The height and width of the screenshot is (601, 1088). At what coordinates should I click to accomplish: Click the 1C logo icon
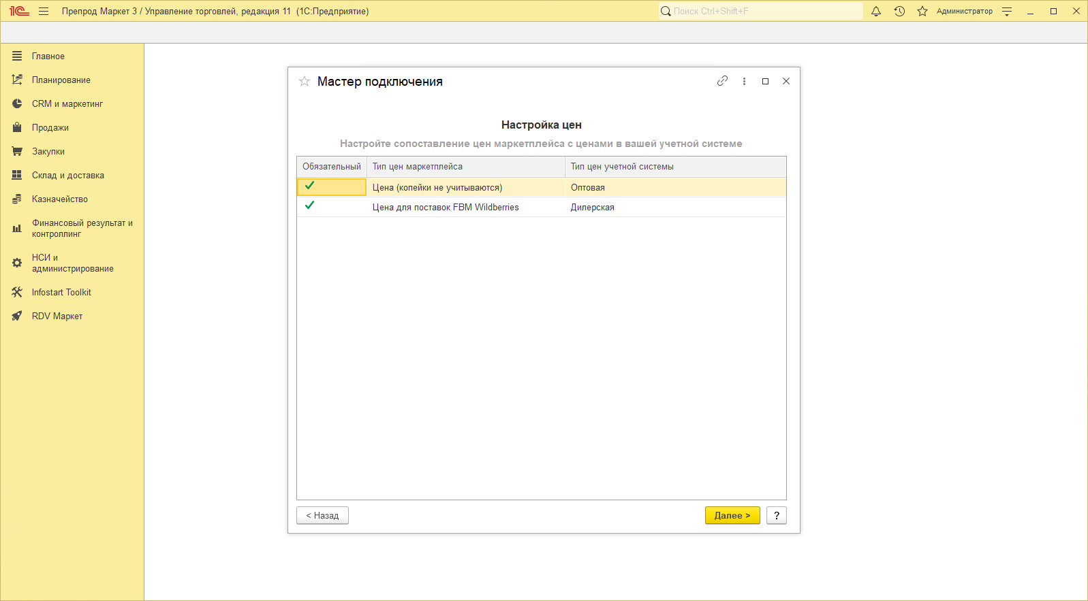(x=19, y=11)
